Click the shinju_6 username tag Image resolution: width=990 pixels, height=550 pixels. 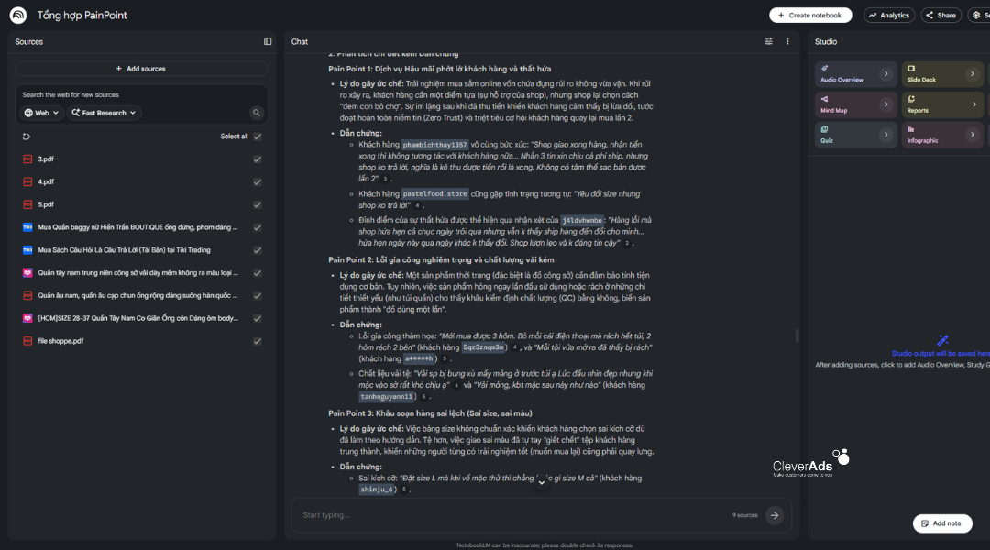[x=377, y=489]
